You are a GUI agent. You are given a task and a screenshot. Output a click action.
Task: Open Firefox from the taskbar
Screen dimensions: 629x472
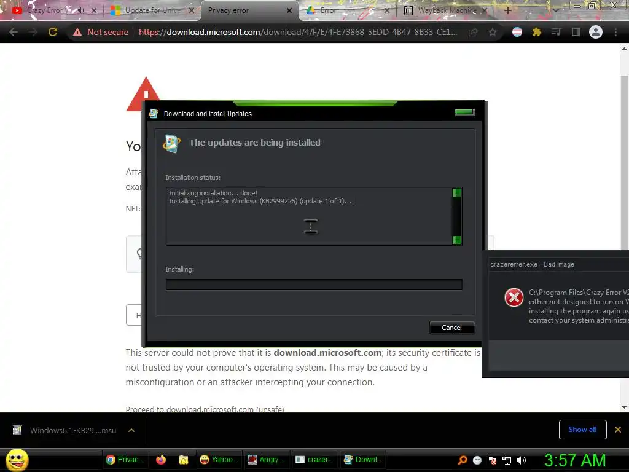pos(161,460)
